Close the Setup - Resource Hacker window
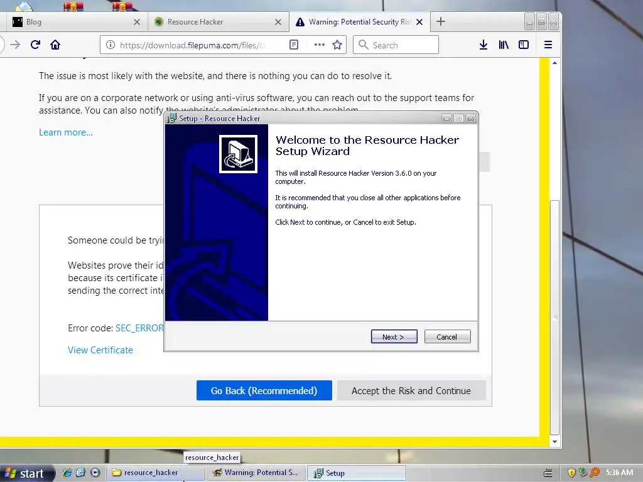 (471, 118)
